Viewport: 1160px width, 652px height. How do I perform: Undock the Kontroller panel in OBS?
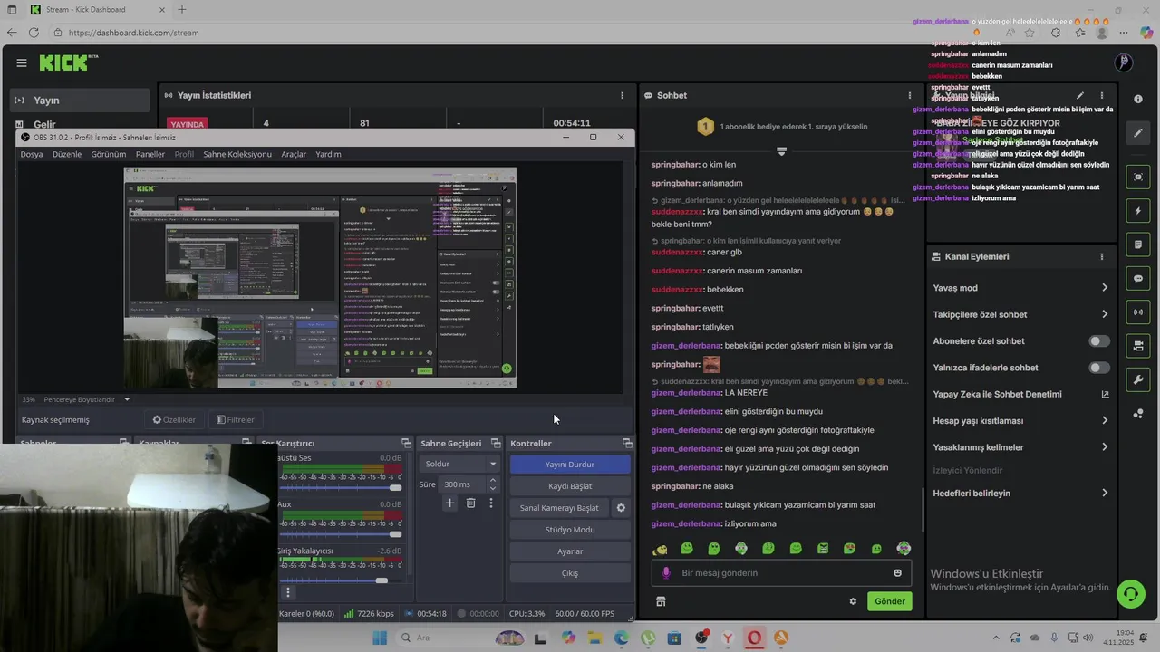pos(627,443)
